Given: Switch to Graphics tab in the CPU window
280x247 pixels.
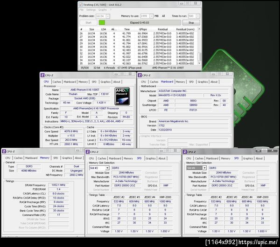Looking at the screenshot, I should [105, 82].
